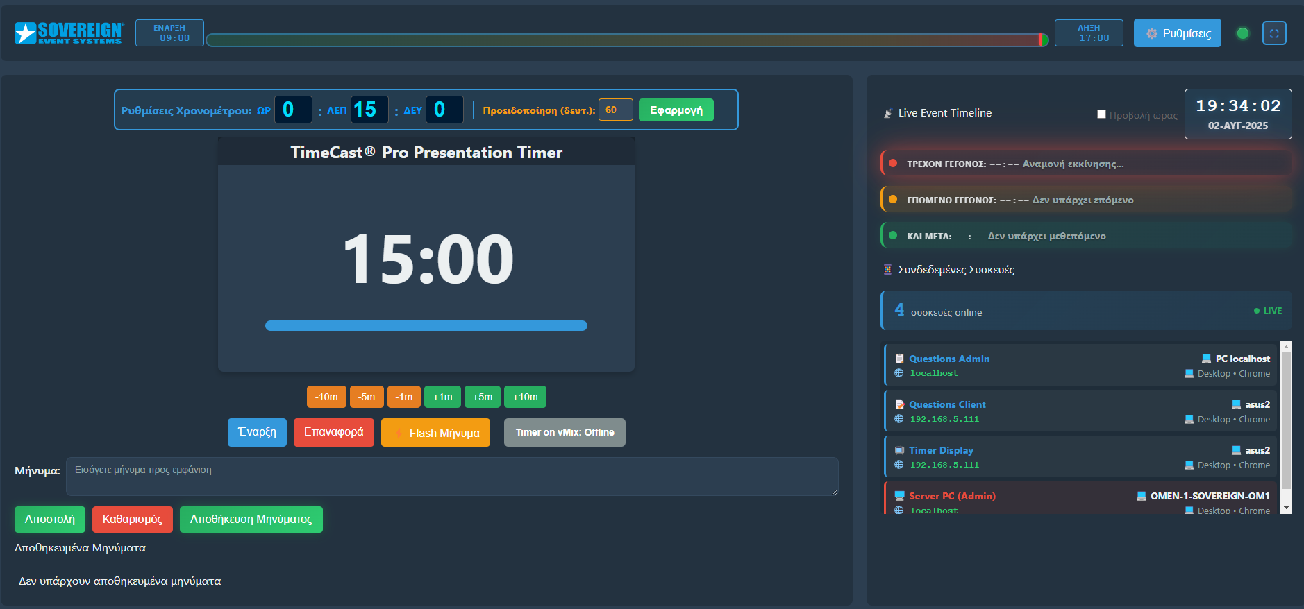Click the Questions Client note icon
The image size is (1304, 609).
click(x=900, y=404)
